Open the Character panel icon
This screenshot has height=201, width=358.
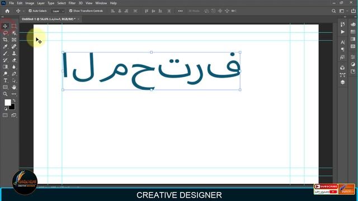342,42
